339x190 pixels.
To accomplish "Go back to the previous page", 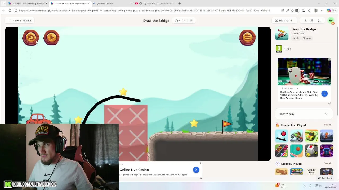I will click(3, 11).
